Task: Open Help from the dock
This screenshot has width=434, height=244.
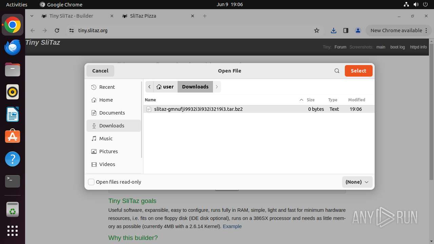Action: pos(13,159)
